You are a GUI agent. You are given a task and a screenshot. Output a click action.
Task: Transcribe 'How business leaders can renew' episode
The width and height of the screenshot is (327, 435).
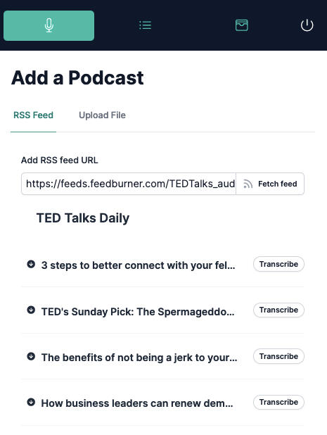(278, 402)
